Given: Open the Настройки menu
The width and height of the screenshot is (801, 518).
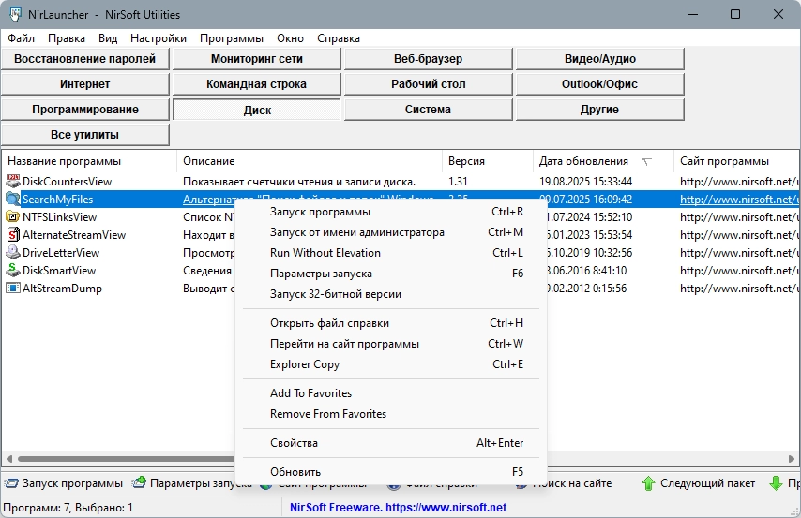Looking at the screenshot, I should [159, 38].
